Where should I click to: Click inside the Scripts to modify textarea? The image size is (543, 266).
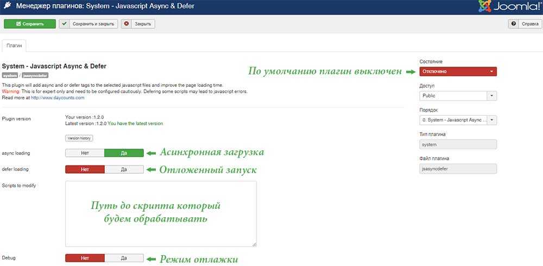161,214
